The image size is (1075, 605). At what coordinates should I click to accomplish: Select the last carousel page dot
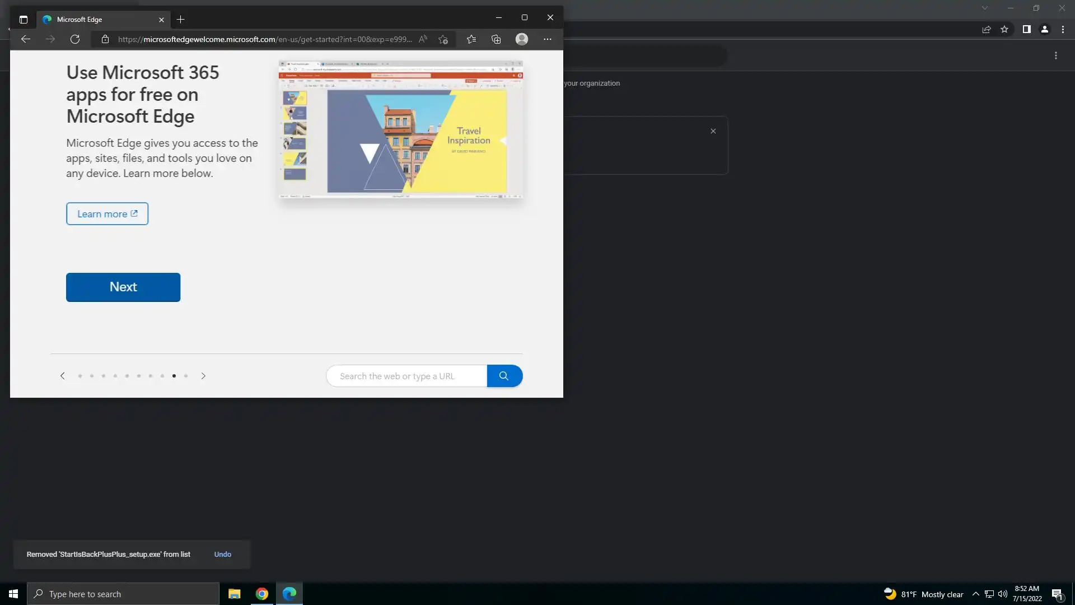tap(186, 376)
